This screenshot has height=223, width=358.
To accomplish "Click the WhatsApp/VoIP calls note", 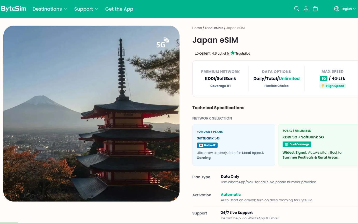I will coord(269,182).
